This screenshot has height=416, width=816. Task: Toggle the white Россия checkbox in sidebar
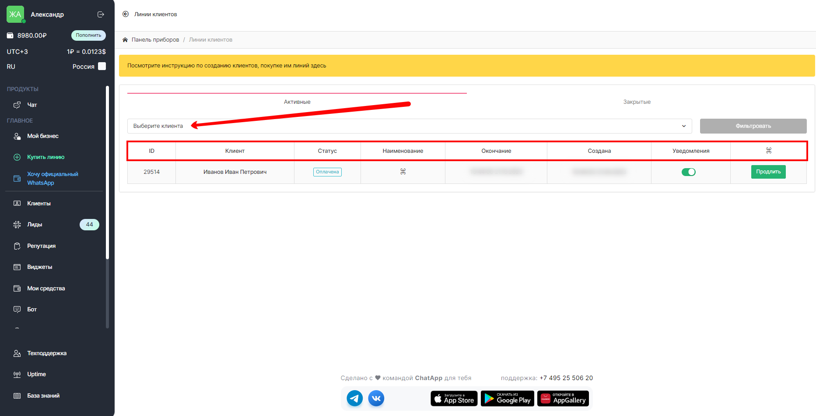click(102, 66)
